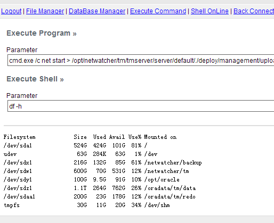This screenshot has height=223, width=274.
Task: Click the /dev/sdw1 output line
Action: point(96,171)
